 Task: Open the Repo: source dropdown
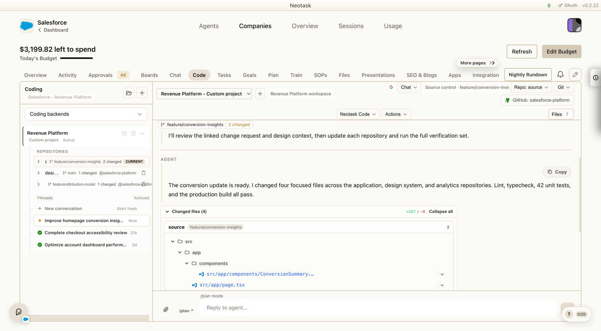click(x=531, y=87)
